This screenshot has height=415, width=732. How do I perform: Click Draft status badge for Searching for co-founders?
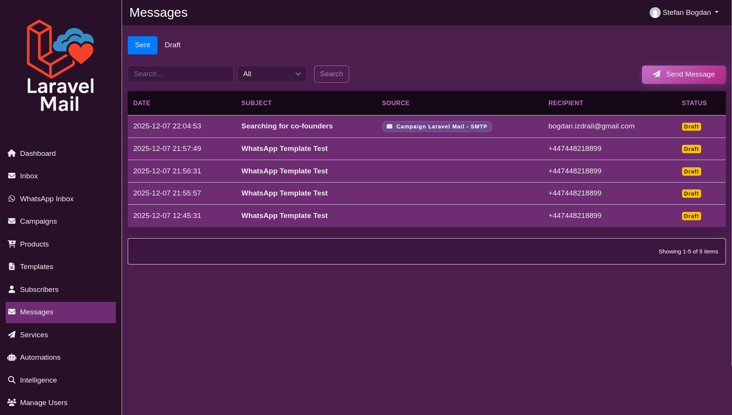pos(691,127)
